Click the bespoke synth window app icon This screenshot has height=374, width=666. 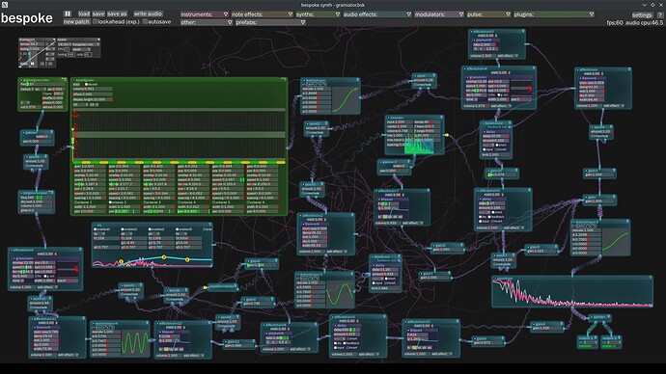click(5, 5)
